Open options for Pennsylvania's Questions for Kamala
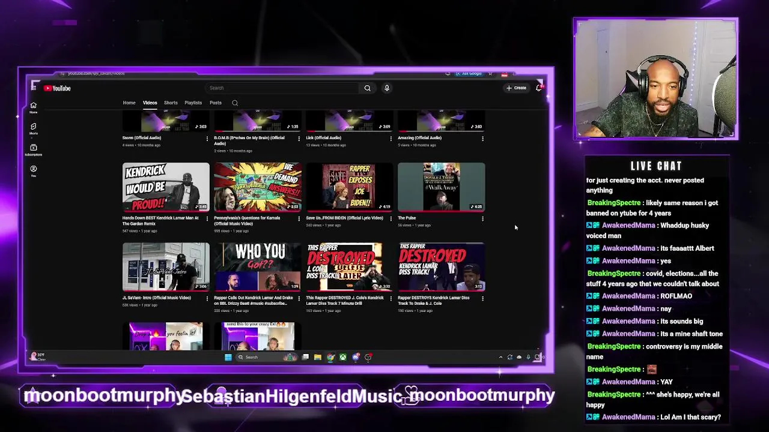 click(299, 219)
